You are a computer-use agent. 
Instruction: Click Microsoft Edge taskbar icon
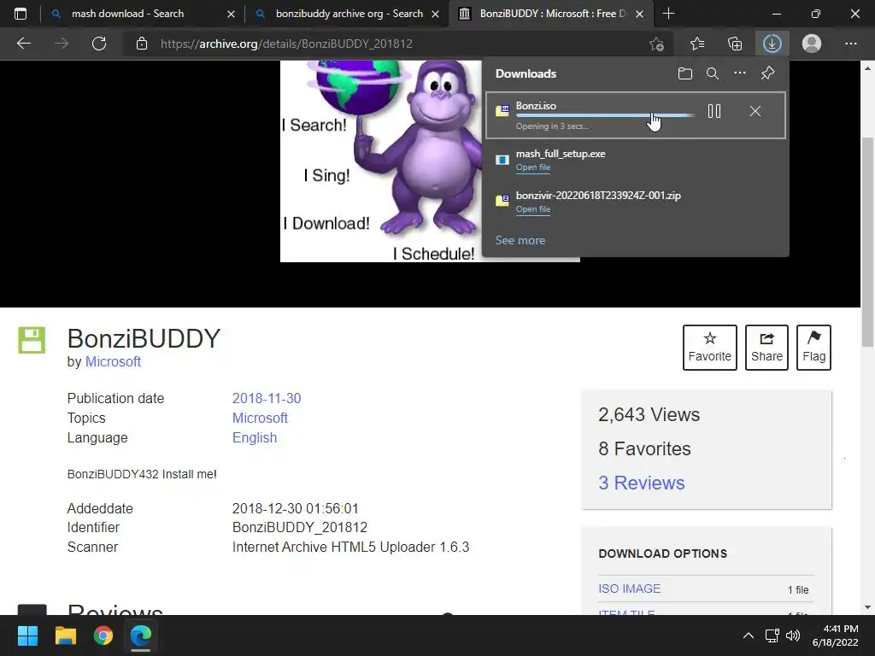click(x=141, y=635)
